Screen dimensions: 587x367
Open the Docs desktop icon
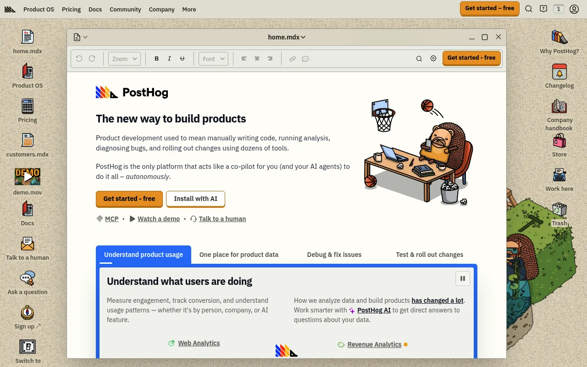coord(28,214)
